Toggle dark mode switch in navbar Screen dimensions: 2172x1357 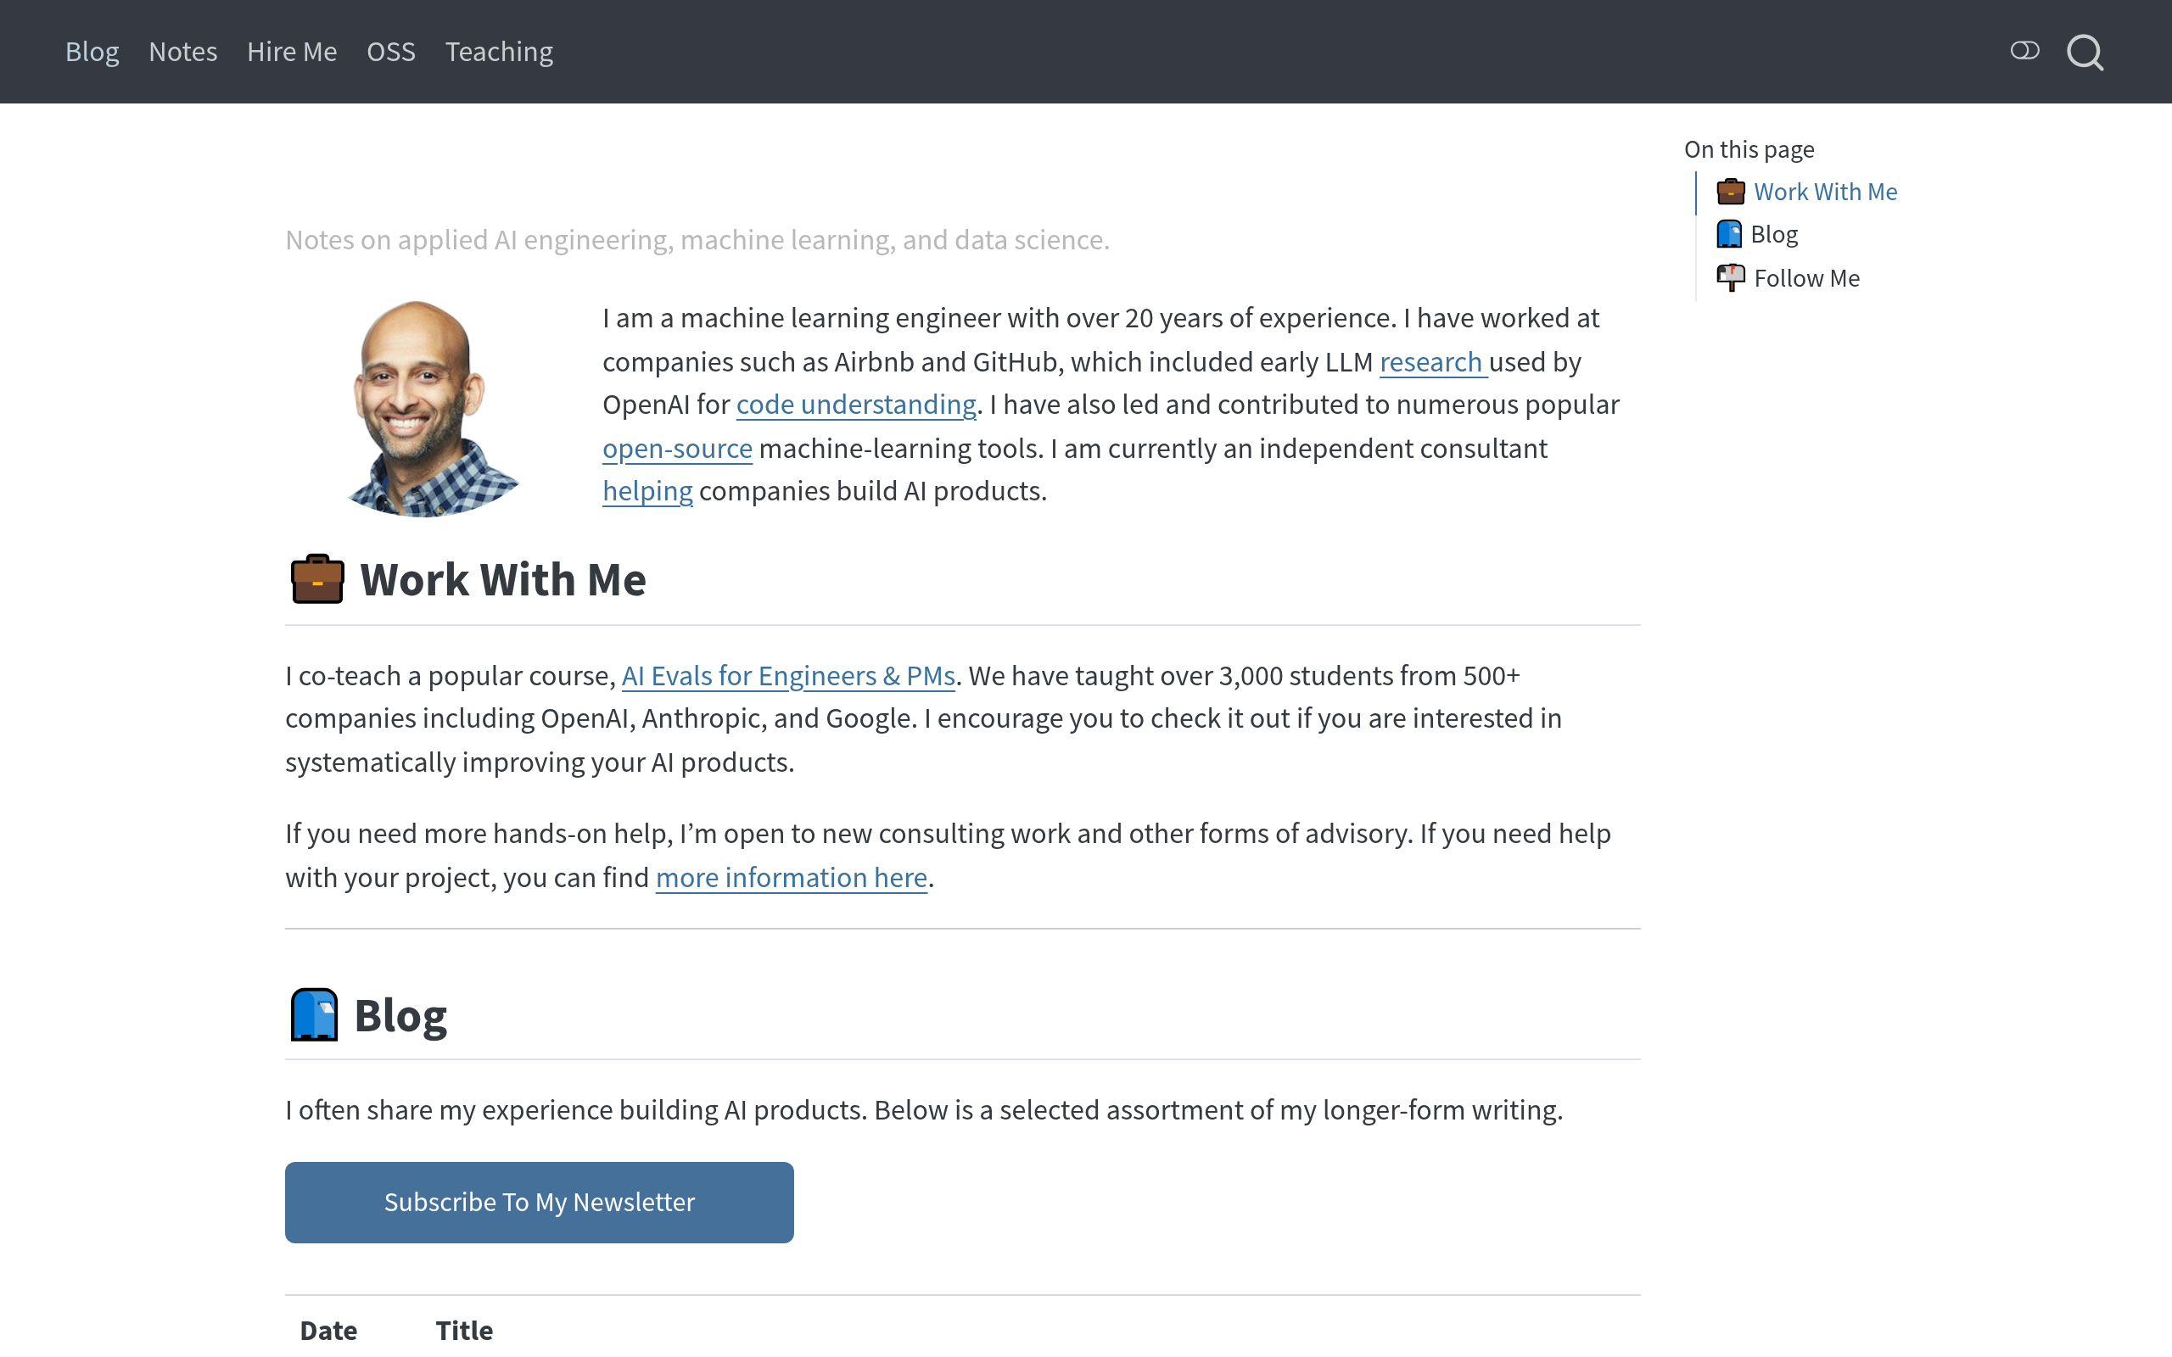2024,51
